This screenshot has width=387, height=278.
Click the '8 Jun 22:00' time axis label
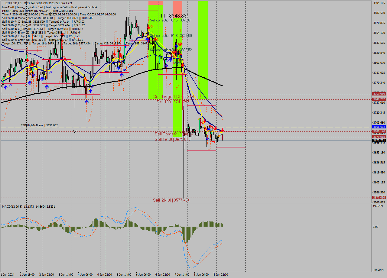220,275
